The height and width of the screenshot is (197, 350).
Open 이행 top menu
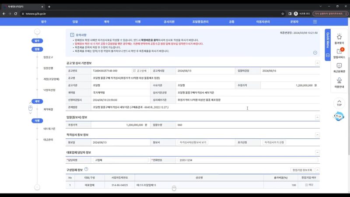click(x=138, y=21)
